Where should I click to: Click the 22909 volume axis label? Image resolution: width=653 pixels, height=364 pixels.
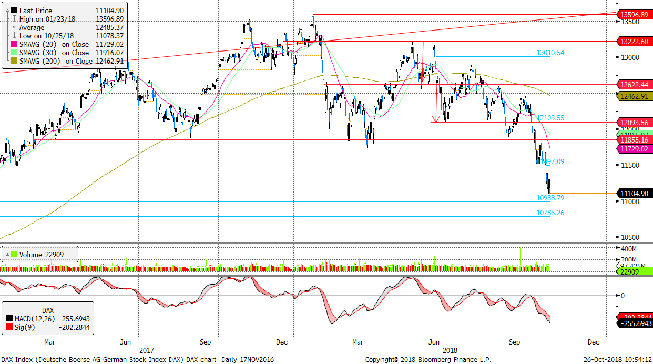(x=635, y=270)
